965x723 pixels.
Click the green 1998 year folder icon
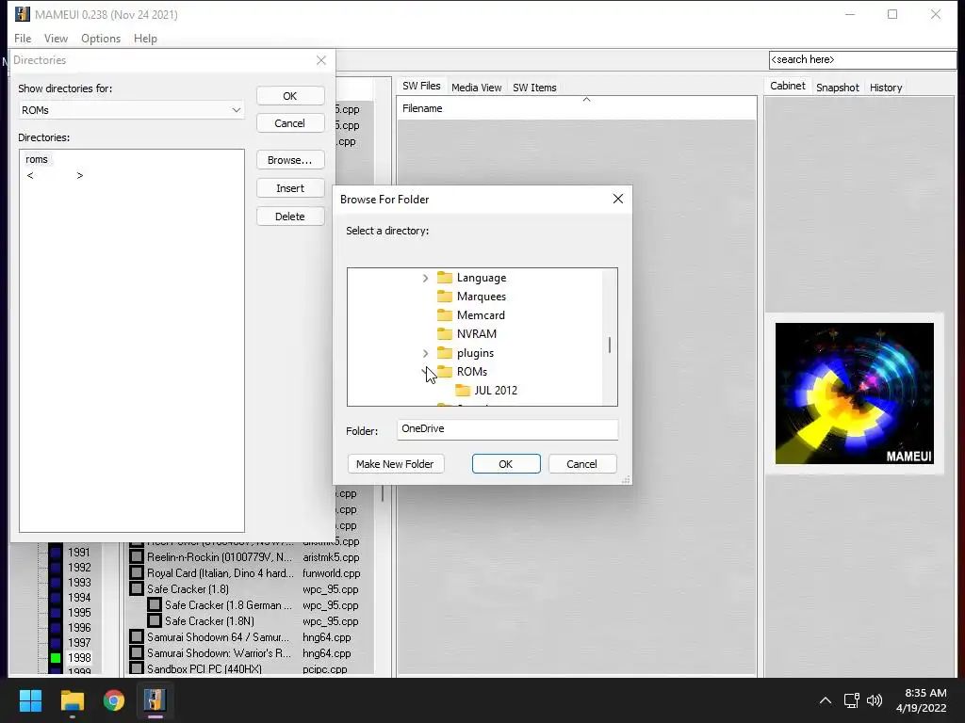56,658
